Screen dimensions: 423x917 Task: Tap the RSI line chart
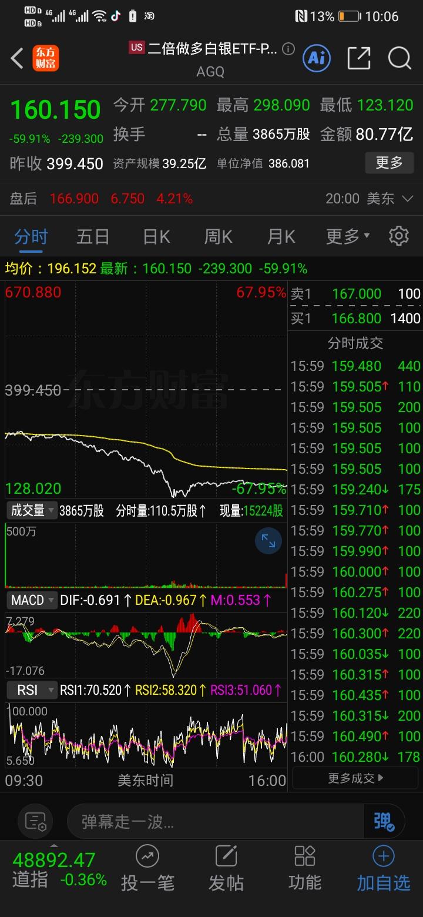(x=146, y=735)
